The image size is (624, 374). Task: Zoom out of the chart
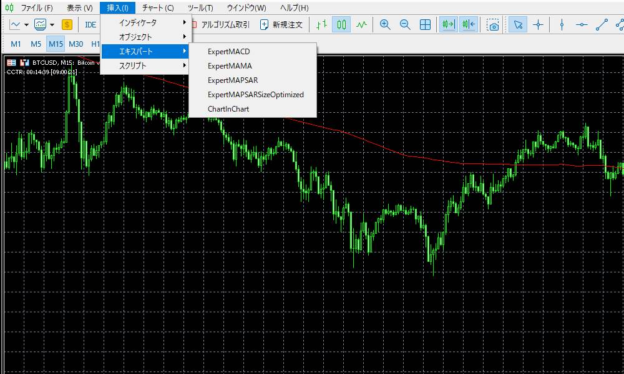click(x=406, y=25)
